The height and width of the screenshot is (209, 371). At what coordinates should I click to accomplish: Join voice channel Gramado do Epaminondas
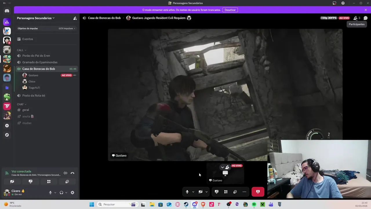[46, 62]
